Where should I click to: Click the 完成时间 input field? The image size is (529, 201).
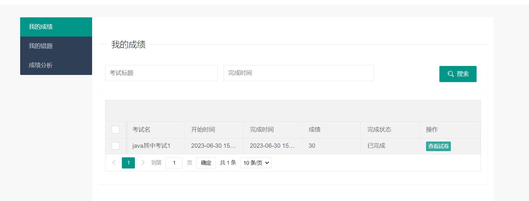tap(299, 73)
